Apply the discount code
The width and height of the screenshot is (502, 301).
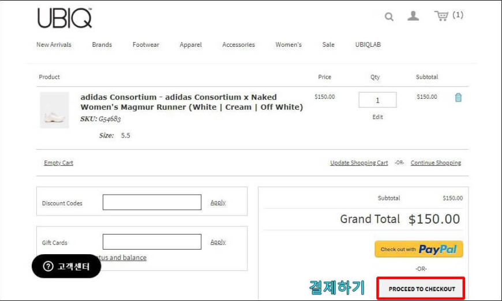(218, 203)
